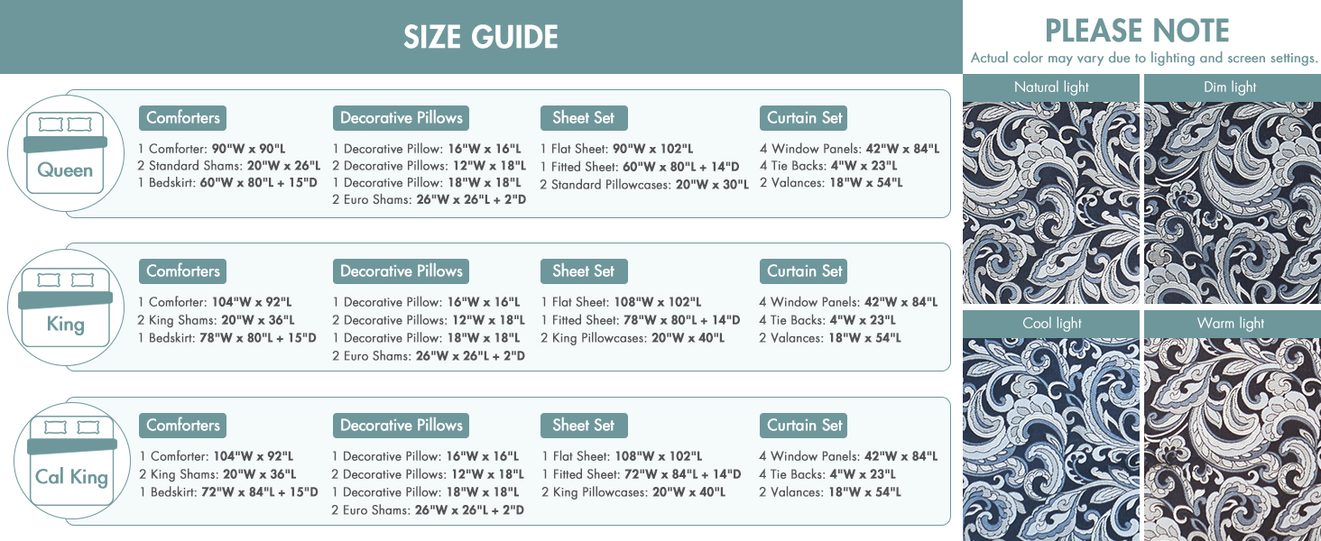
Task: Click the Curtain Set label in Queen row
Action: pyautogui.click(x=804, y=118)
